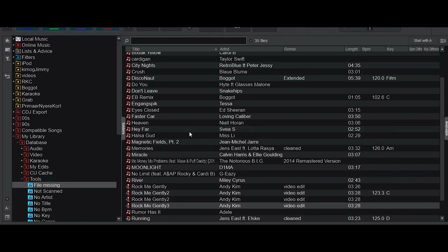Click the small round dot icon above font size

pos(7,199)
